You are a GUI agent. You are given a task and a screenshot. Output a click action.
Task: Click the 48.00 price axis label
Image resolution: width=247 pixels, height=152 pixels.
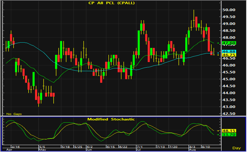pos(229,38)
